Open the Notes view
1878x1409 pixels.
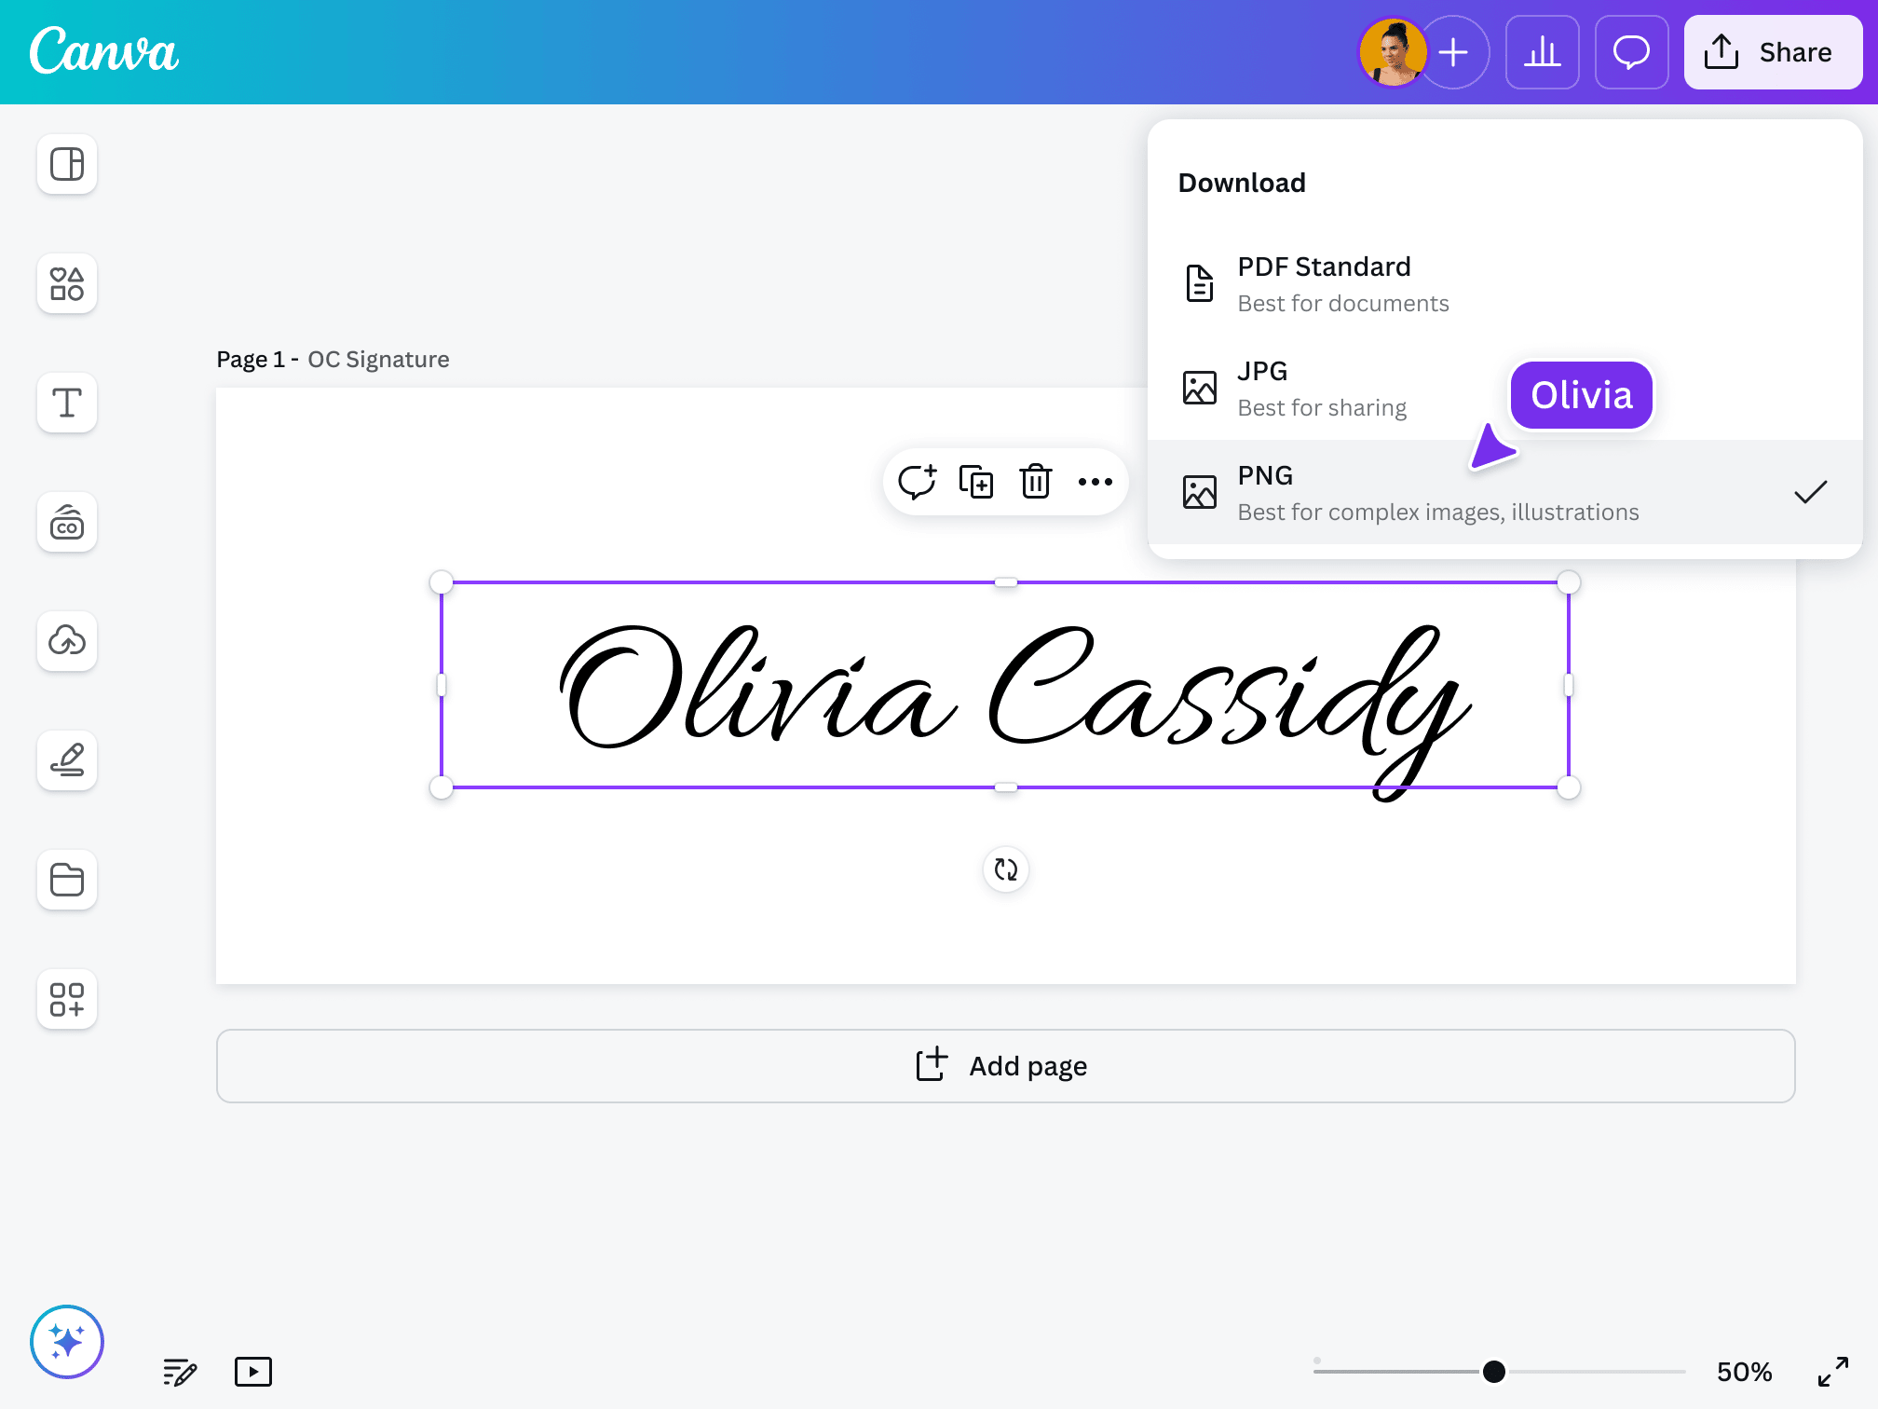pos(180,1371)
